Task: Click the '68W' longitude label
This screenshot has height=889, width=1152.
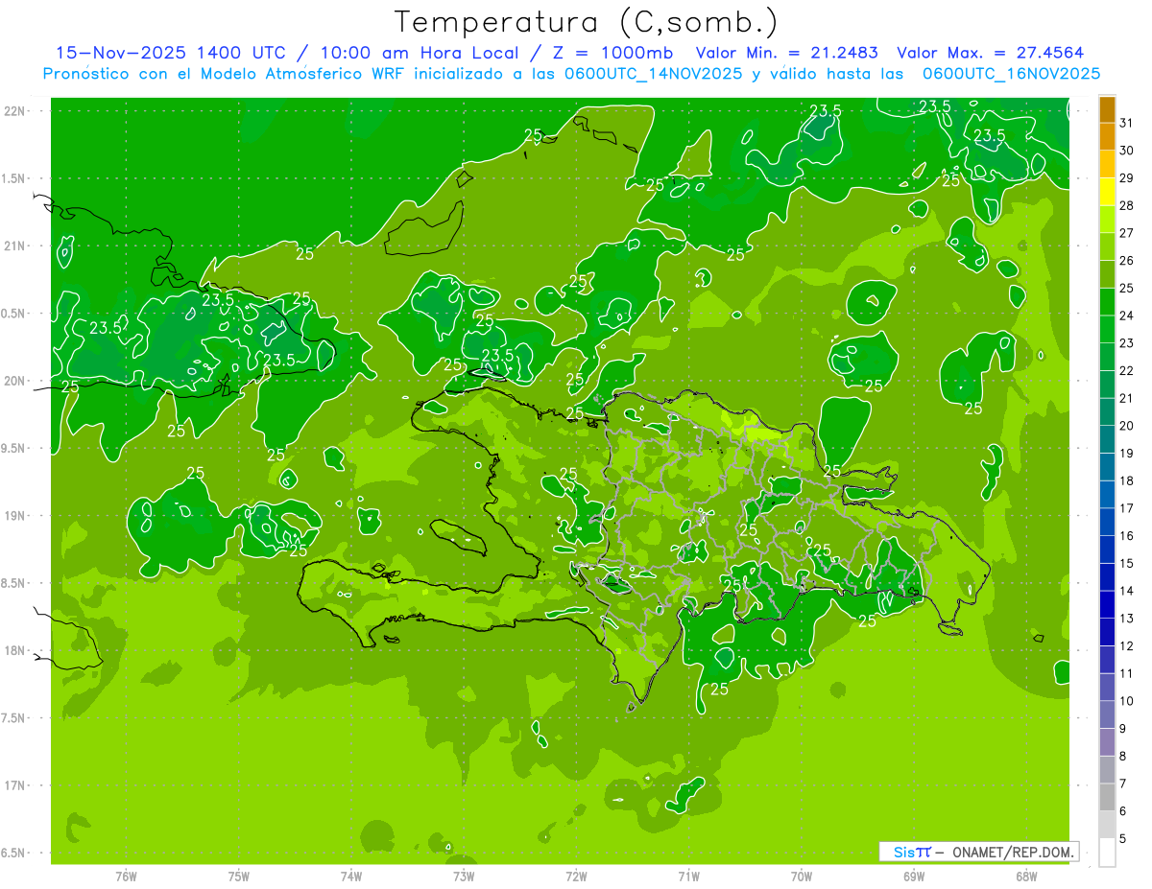Action: click(x=1026, y=876)
